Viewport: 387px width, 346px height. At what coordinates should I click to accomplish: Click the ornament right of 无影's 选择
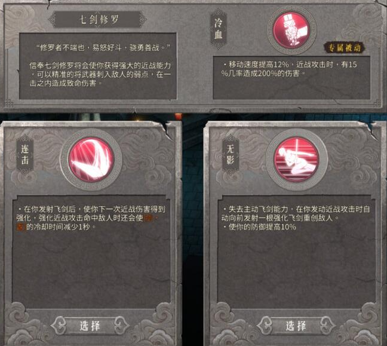[x=327, y=326]
